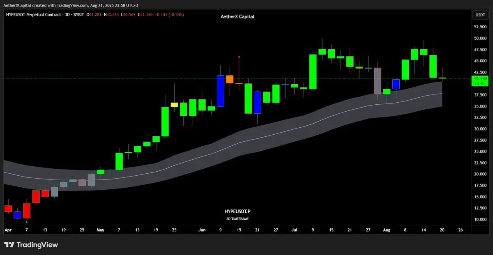Select the orange candle in mid-June
The height and width of the screenshot is (255, 493).
[x=230, y=79]
